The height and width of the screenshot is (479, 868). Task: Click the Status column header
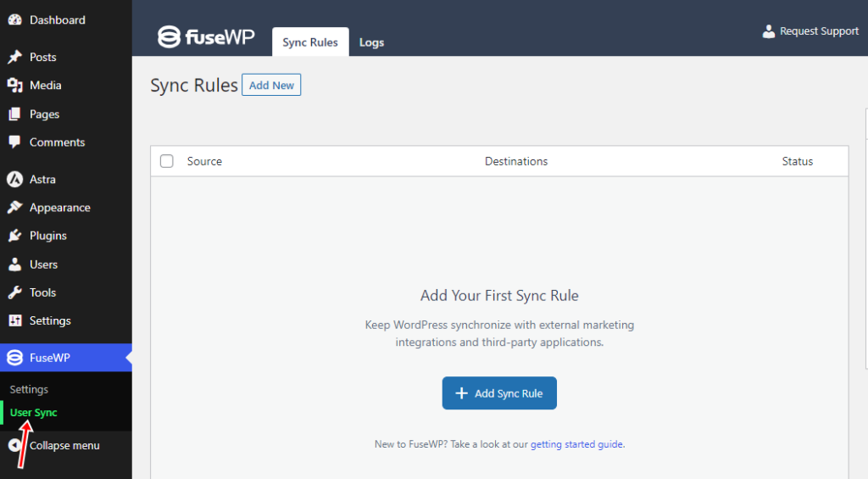point(797,161)
